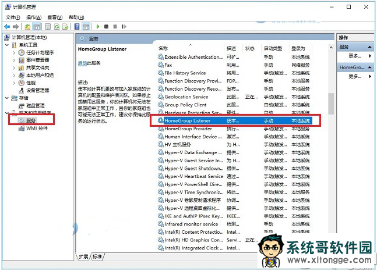Select Function Discovery Reso... service
Viewport: 377px width, 271px height.
(235, 89)
